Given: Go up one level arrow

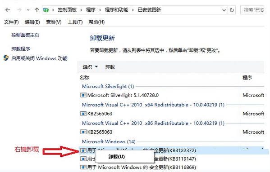Looking at the screenshot, I should 37,10.
